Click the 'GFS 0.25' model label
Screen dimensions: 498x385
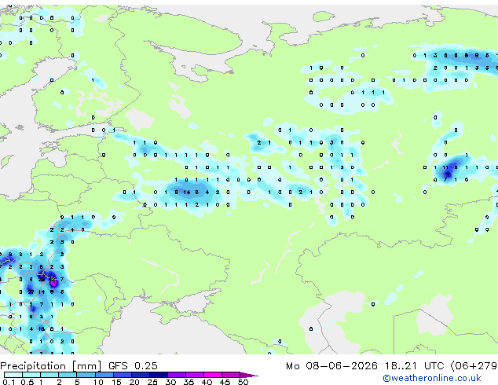point(133,365)
